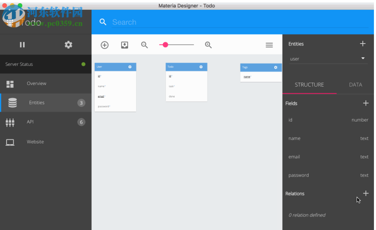This screenshot has width=376, height=230.
Task: Open the hamburger menu in the toolbar
Action: (x=269, y=45)
